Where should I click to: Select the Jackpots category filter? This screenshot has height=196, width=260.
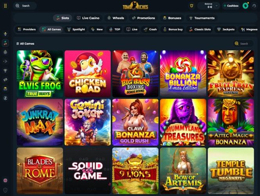pyautogui.click(x=226, y=29)
